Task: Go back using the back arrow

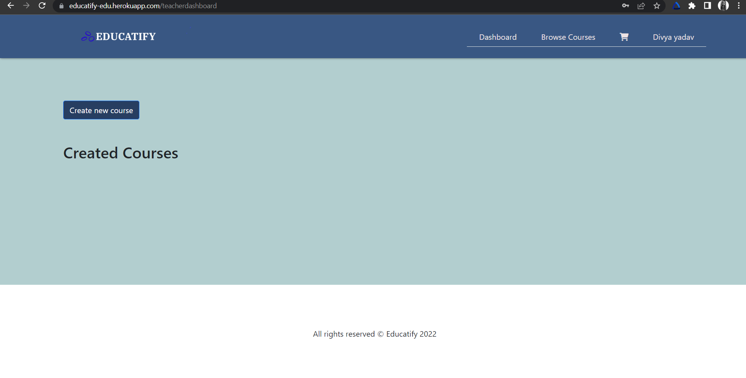Action: (x=11, y=6)
